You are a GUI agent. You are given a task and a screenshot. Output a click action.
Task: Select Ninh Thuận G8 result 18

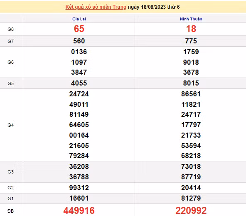(x=191, y=29)
